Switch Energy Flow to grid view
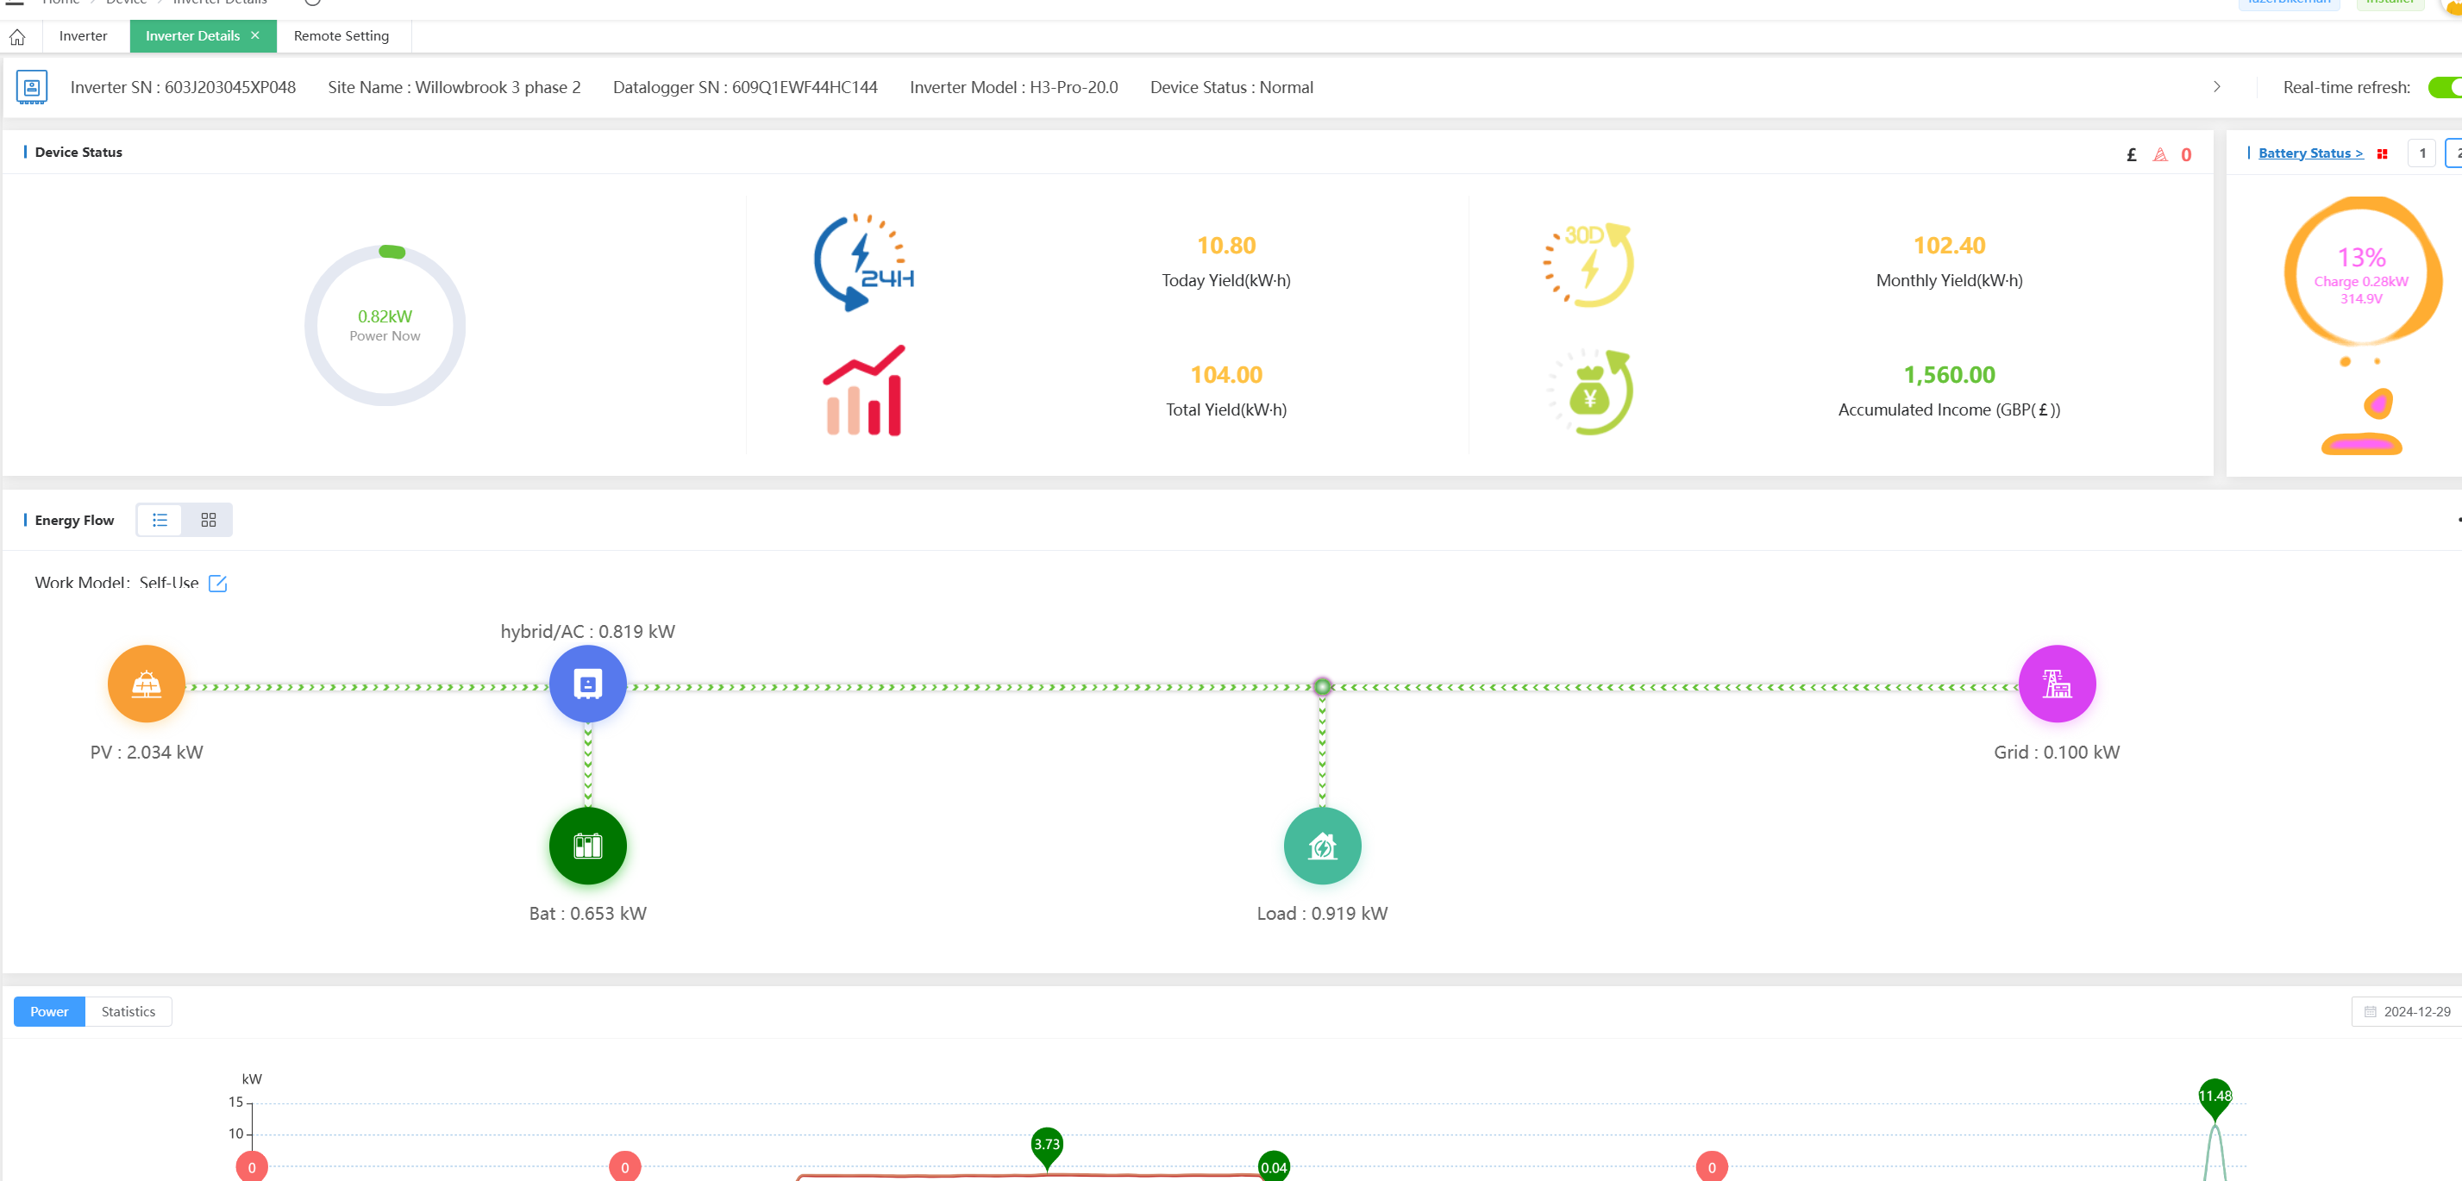The width and height of the screenshot is (2462, 1181). tap(209, 520)
